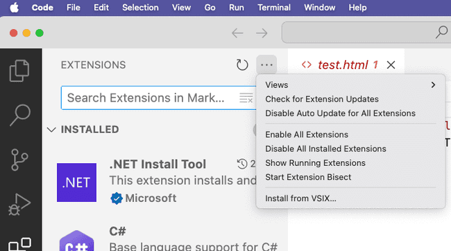This screenshot has height=251, width=451.
Task: Click the .NET Install Tool activation time icon
Action: coord(242,164)
